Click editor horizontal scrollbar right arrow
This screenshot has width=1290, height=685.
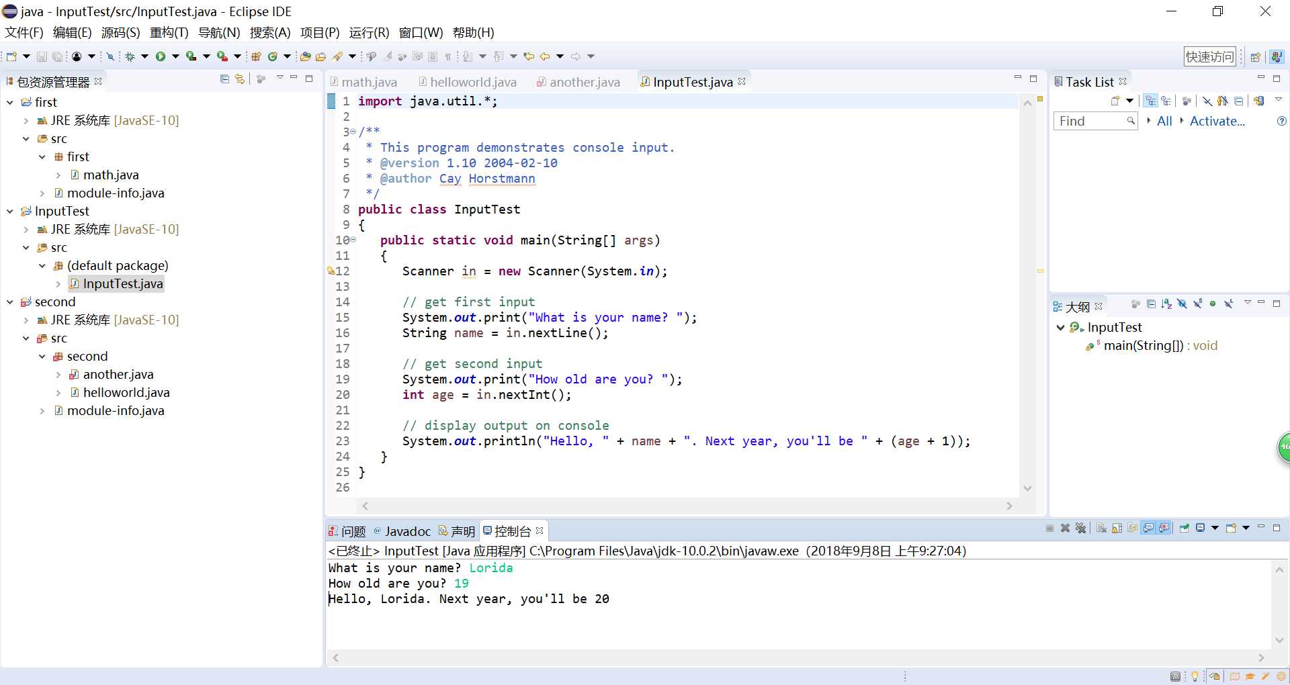[1009, 506]
